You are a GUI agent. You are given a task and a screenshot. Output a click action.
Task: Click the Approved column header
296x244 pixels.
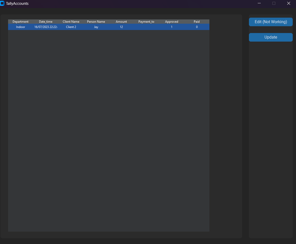point(171,22)
